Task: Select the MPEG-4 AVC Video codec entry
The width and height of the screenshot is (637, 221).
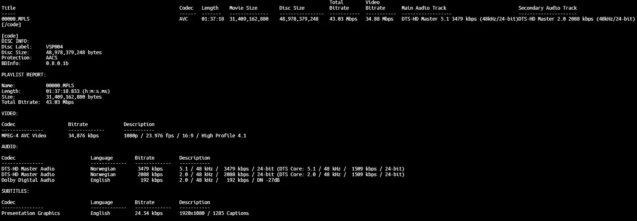Action: point(24,136)
